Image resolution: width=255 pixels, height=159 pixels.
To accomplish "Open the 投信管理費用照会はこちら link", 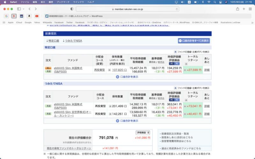I will (x=176, y=141).
